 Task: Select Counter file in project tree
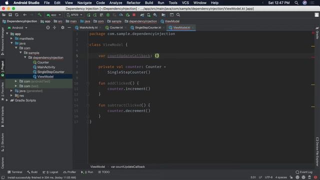[41, 62]
